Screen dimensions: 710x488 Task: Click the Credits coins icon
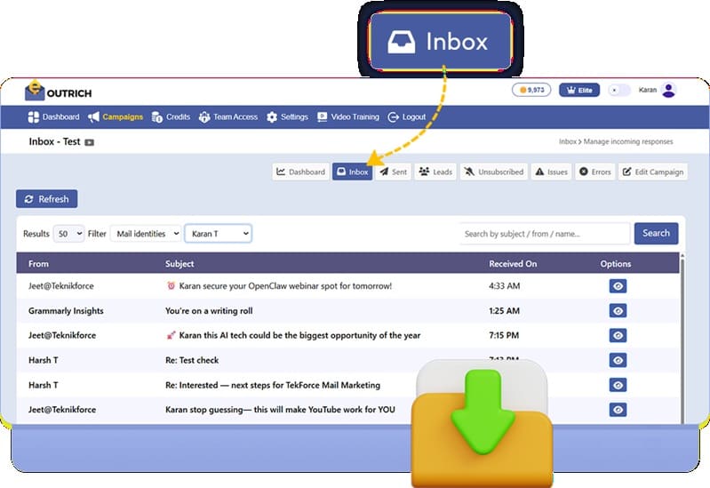[157, 117]
